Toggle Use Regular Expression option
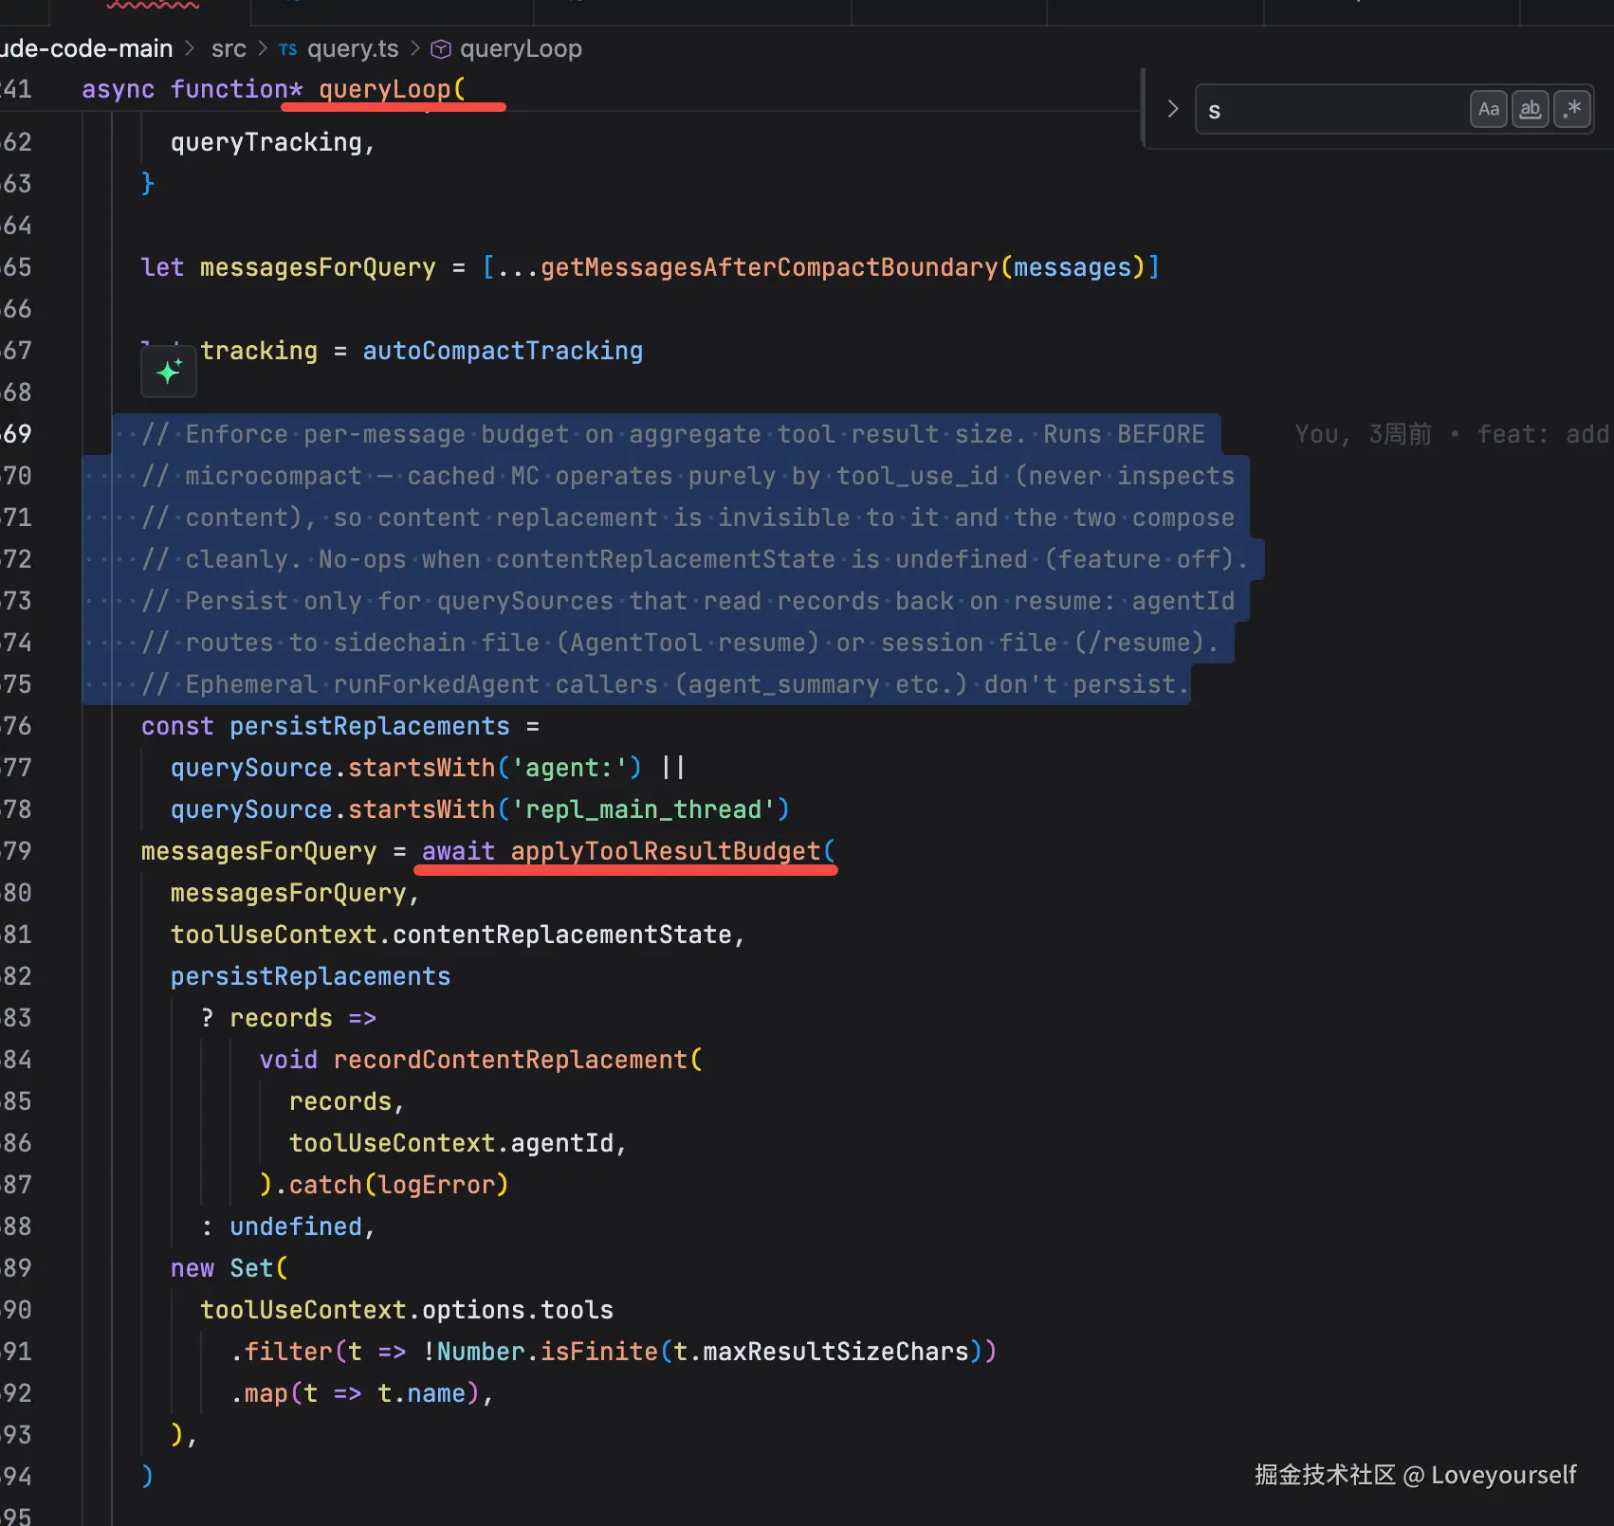Viewport: 1614px width, 1526px height. pos(1572,109)
